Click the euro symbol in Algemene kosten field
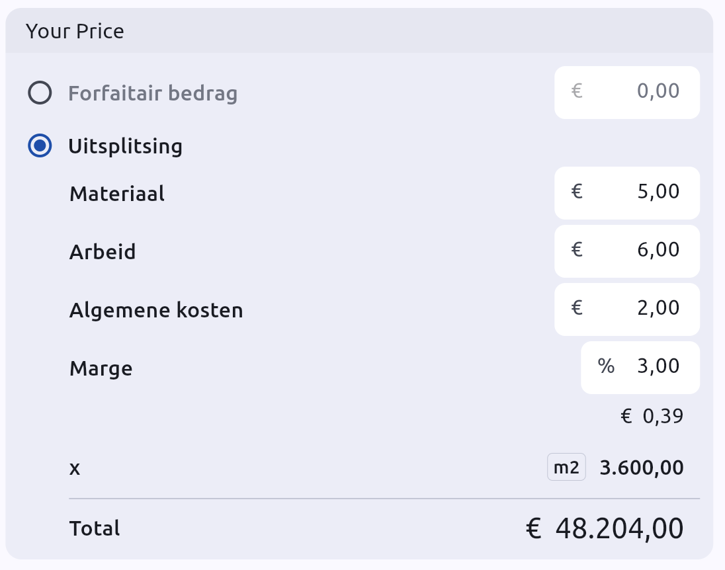The image size is (725, 570). point(576,309)
